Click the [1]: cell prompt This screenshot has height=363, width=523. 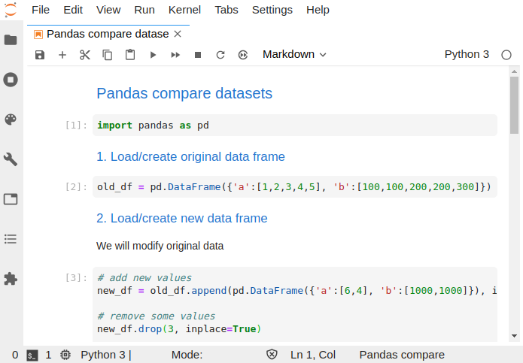pyautogui.click(x=77, y=126)
